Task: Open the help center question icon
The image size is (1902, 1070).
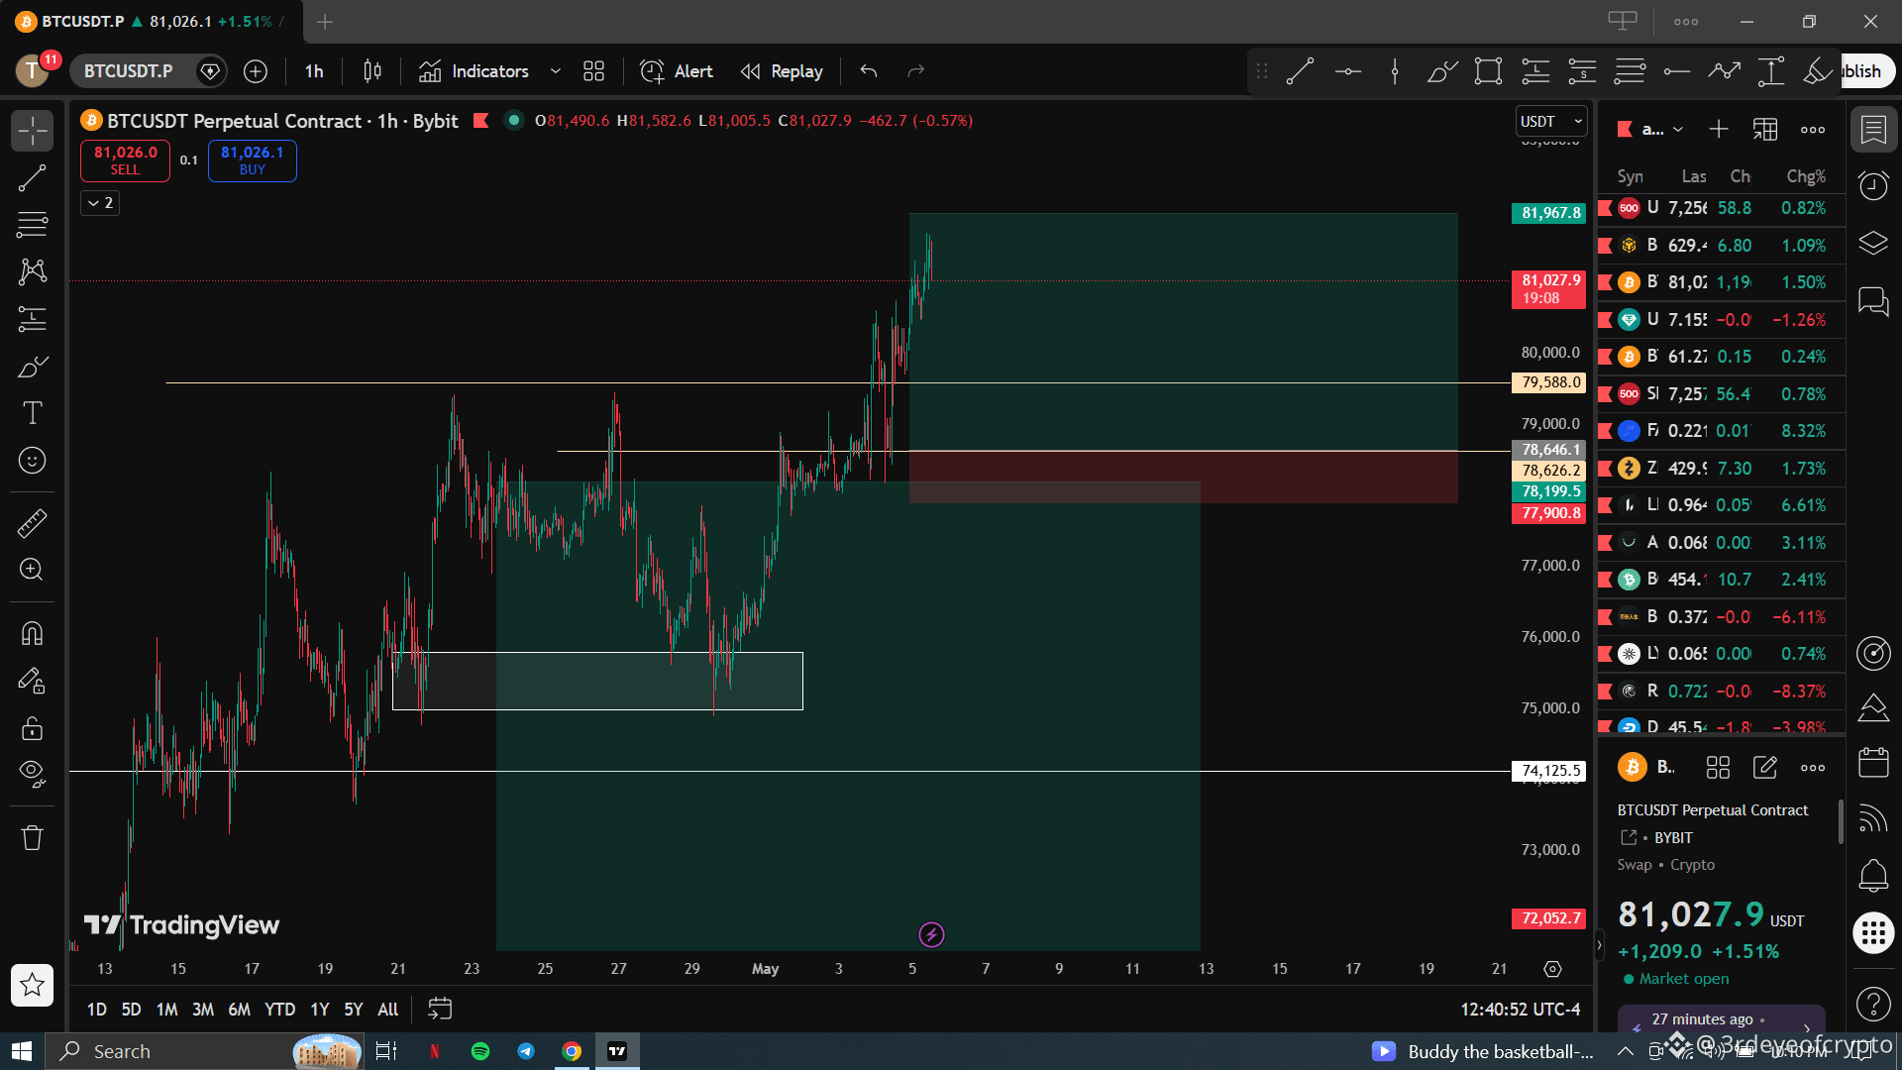Action: tap(1873, 1005)
